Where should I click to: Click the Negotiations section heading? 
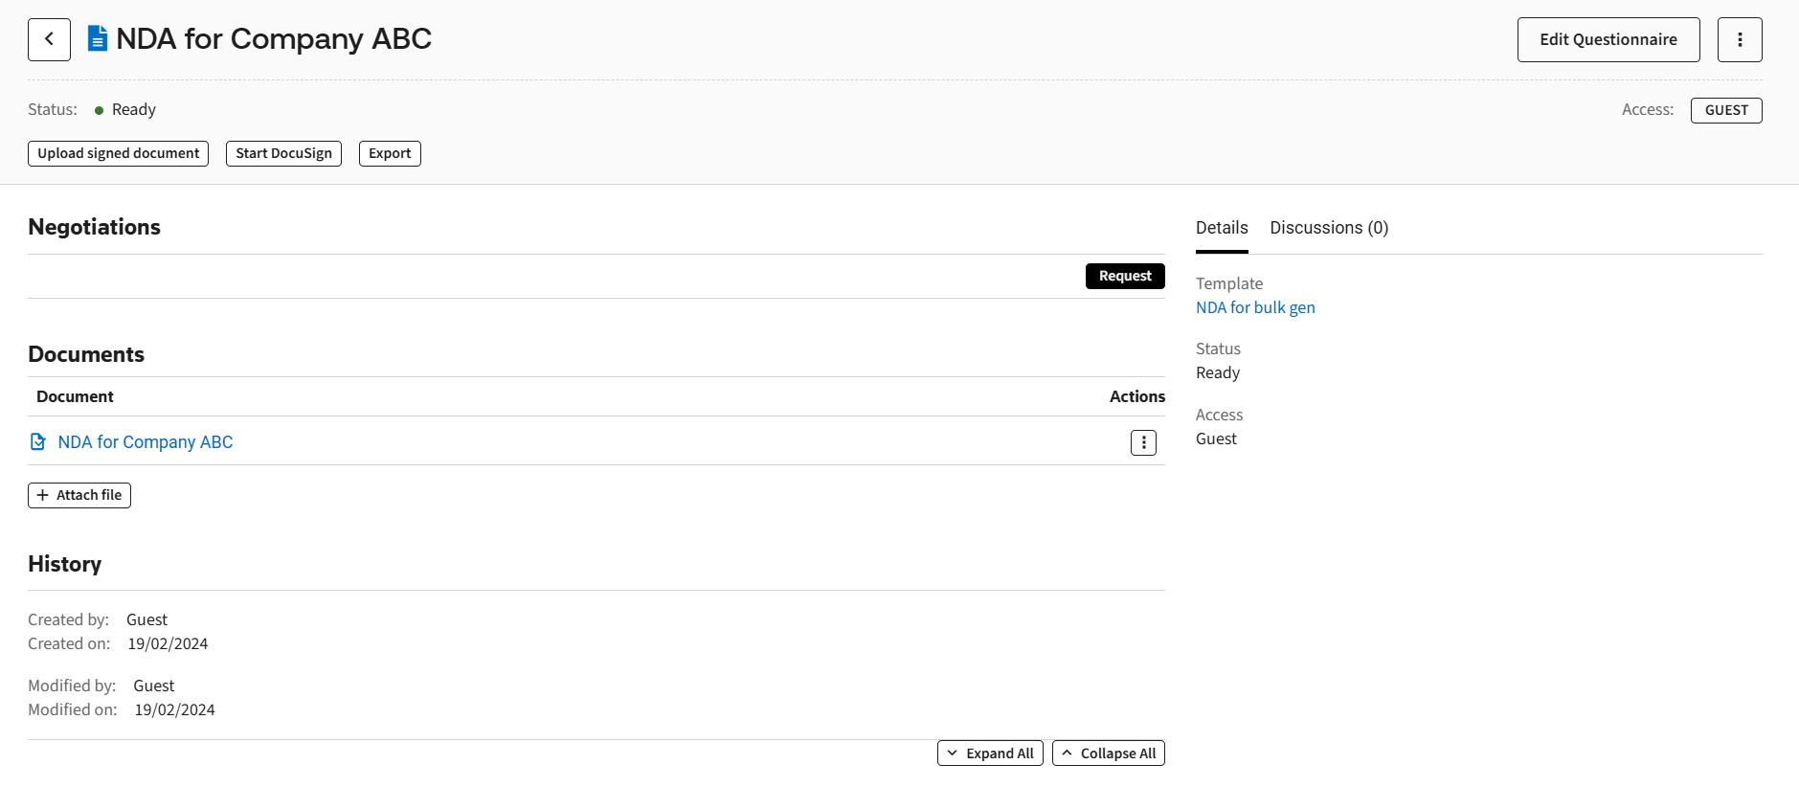[94, 227]
